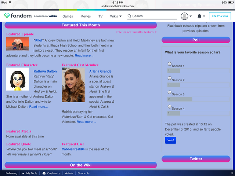Click the Featured This Month header
This screenshot has width=235, height=176.
[81, 25]
